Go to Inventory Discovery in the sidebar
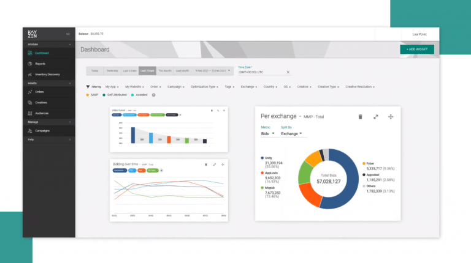The height and width of the screenshot is (263, 471). pos(47,75)
